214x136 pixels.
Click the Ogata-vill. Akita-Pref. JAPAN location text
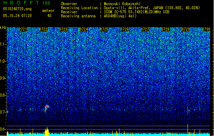pyautogui.click(x=152, y=8)
